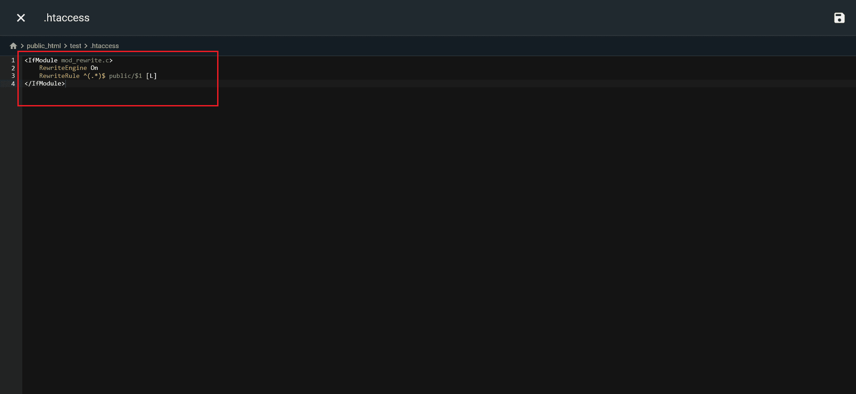Click the chevron before .htaccess breadcrumb

coord(86,46)
